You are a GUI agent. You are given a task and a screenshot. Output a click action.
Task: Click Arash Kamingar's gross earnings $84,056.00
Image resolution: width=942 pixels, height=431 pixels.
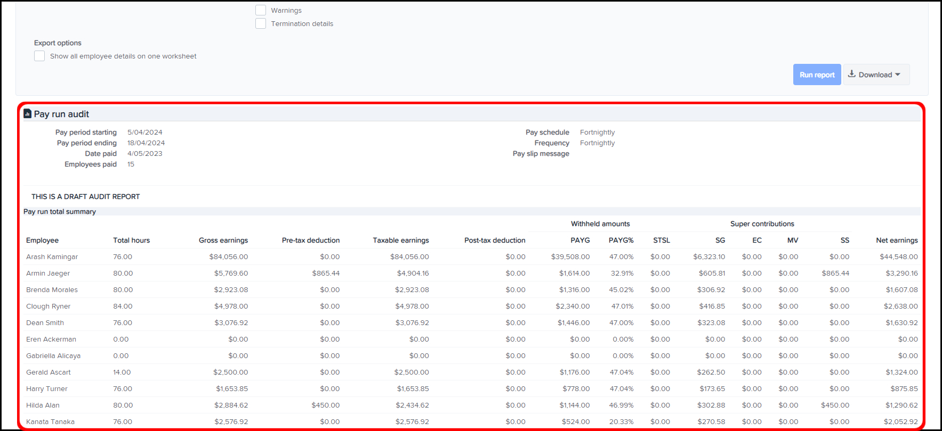point(229,257)
